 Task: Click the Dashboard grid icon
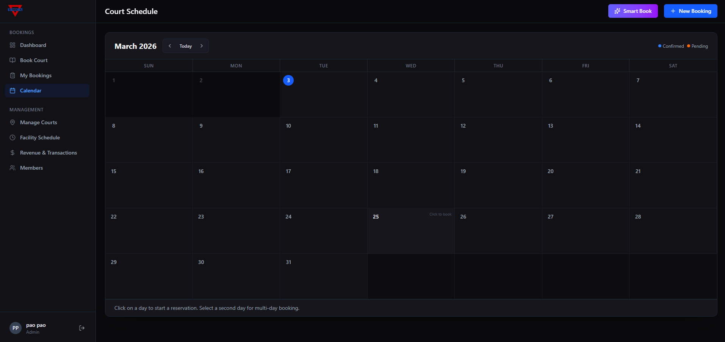coord(13,45)
